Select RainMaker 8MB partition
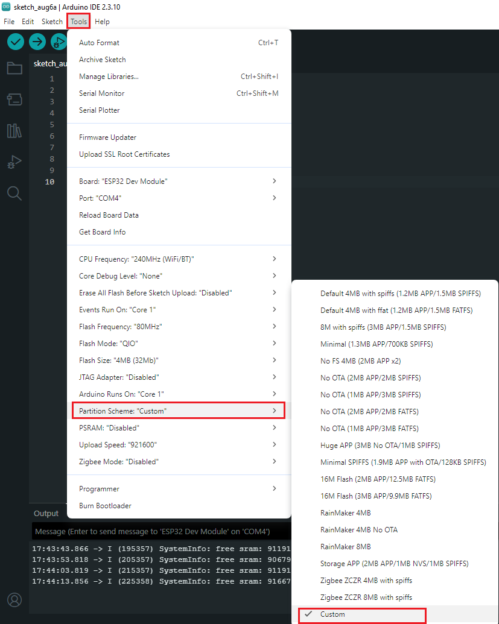This screenshot has width=499, height=624. tap(395, 546)
